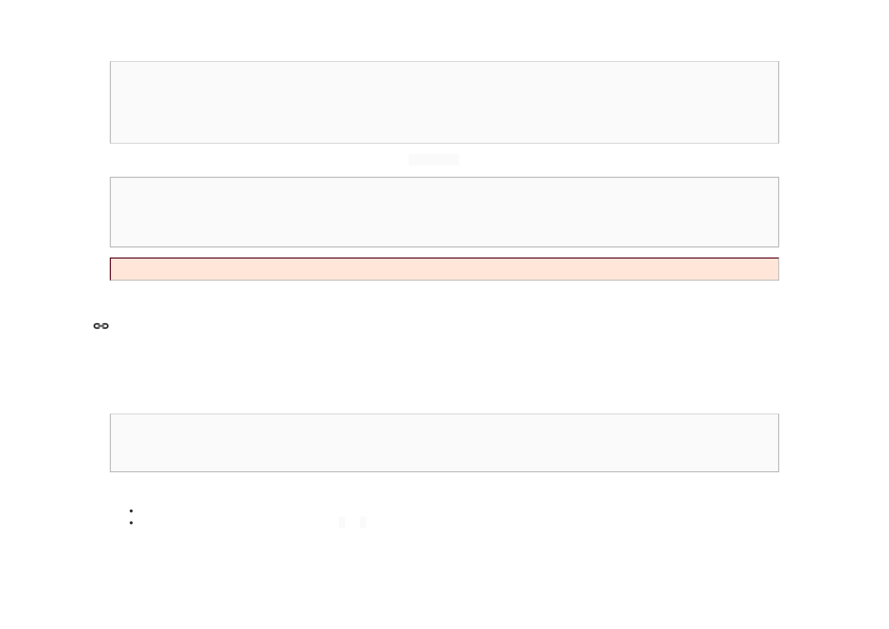Click the small gray inline highlight between top blocks
Screen dimensions: 889x629
[x=434, y=160]
